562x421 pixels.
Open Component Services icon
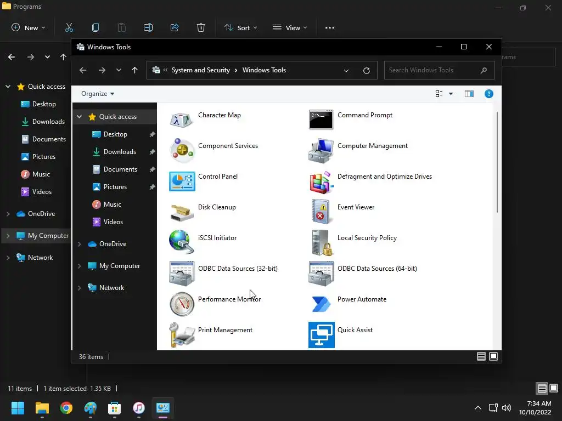181,150
